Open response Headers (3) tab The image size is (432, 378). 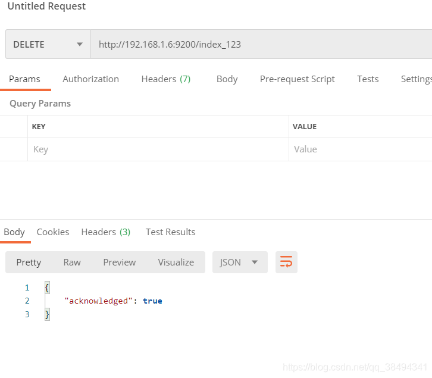(105, 232)
